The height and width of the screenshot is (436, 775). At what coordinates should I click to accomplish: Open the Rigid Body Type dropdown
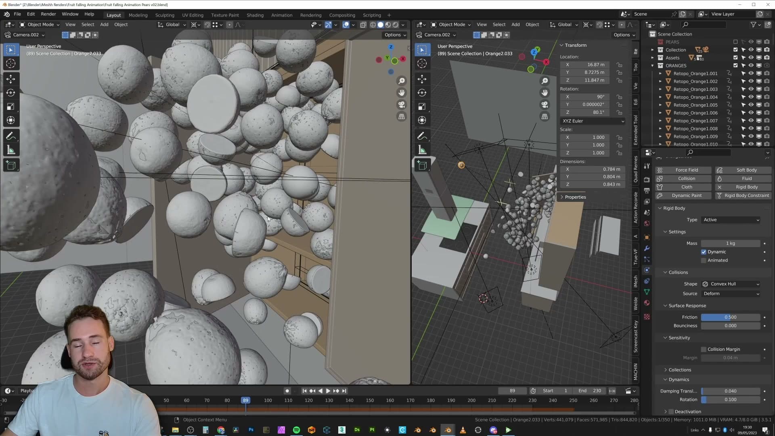pyautogui.click(x=731, y=220)
